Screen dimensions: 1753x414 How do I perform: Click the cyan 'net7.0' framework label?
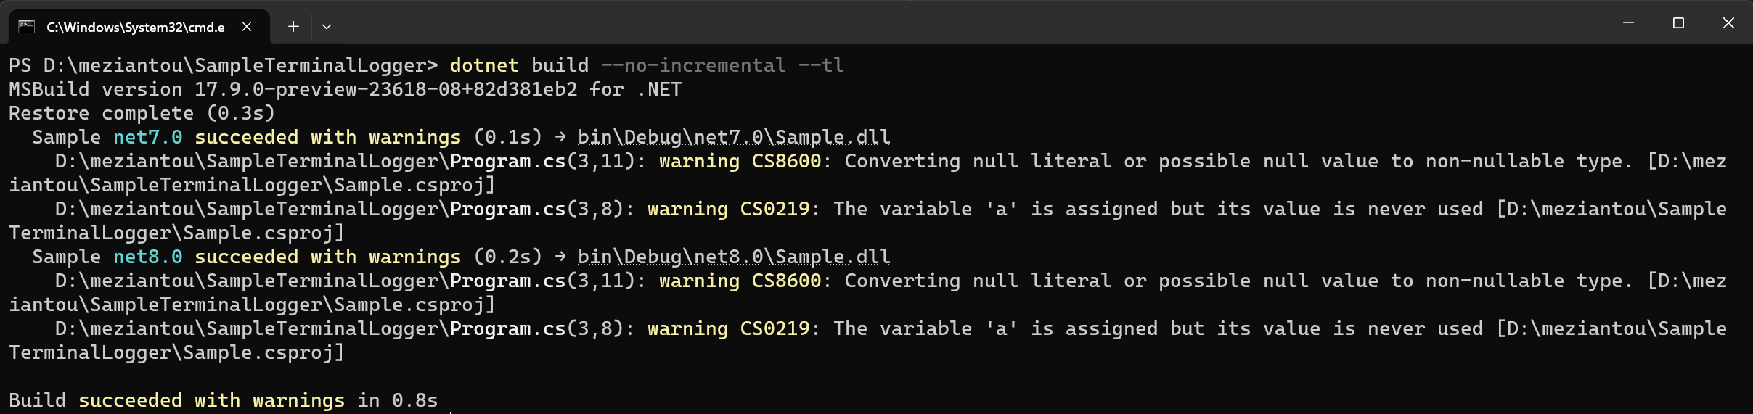coord(147,137)
